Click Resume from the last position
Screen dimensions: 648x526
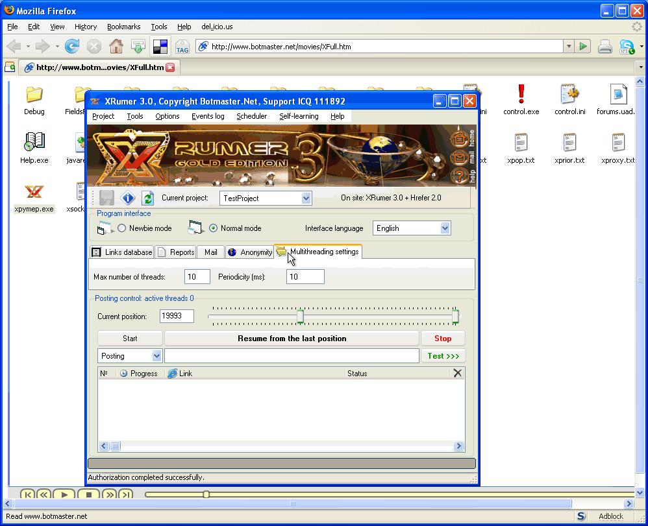(292, 339)
